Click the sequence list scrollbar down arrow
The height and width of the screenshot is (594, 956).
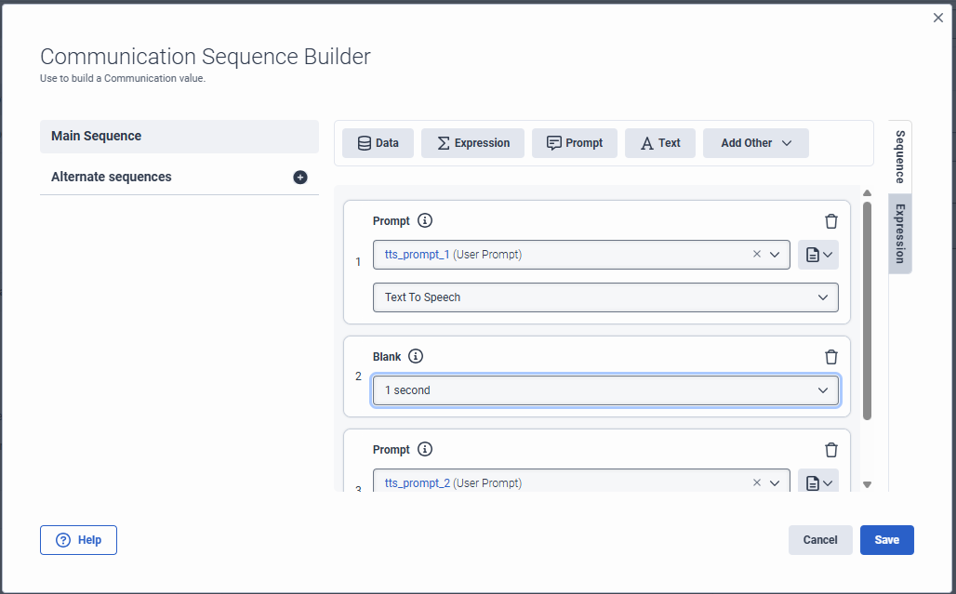coord(868,484)
